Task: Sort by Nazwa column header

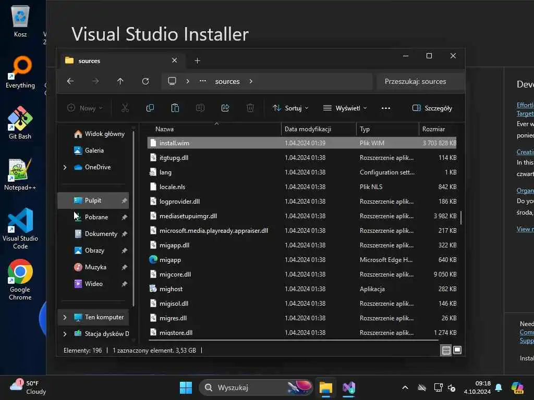Action: (214, 129)
